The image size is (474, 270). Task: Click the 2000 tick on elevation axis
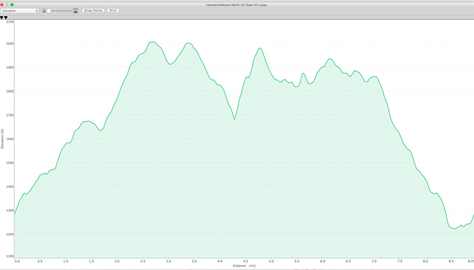pos(8,44)
